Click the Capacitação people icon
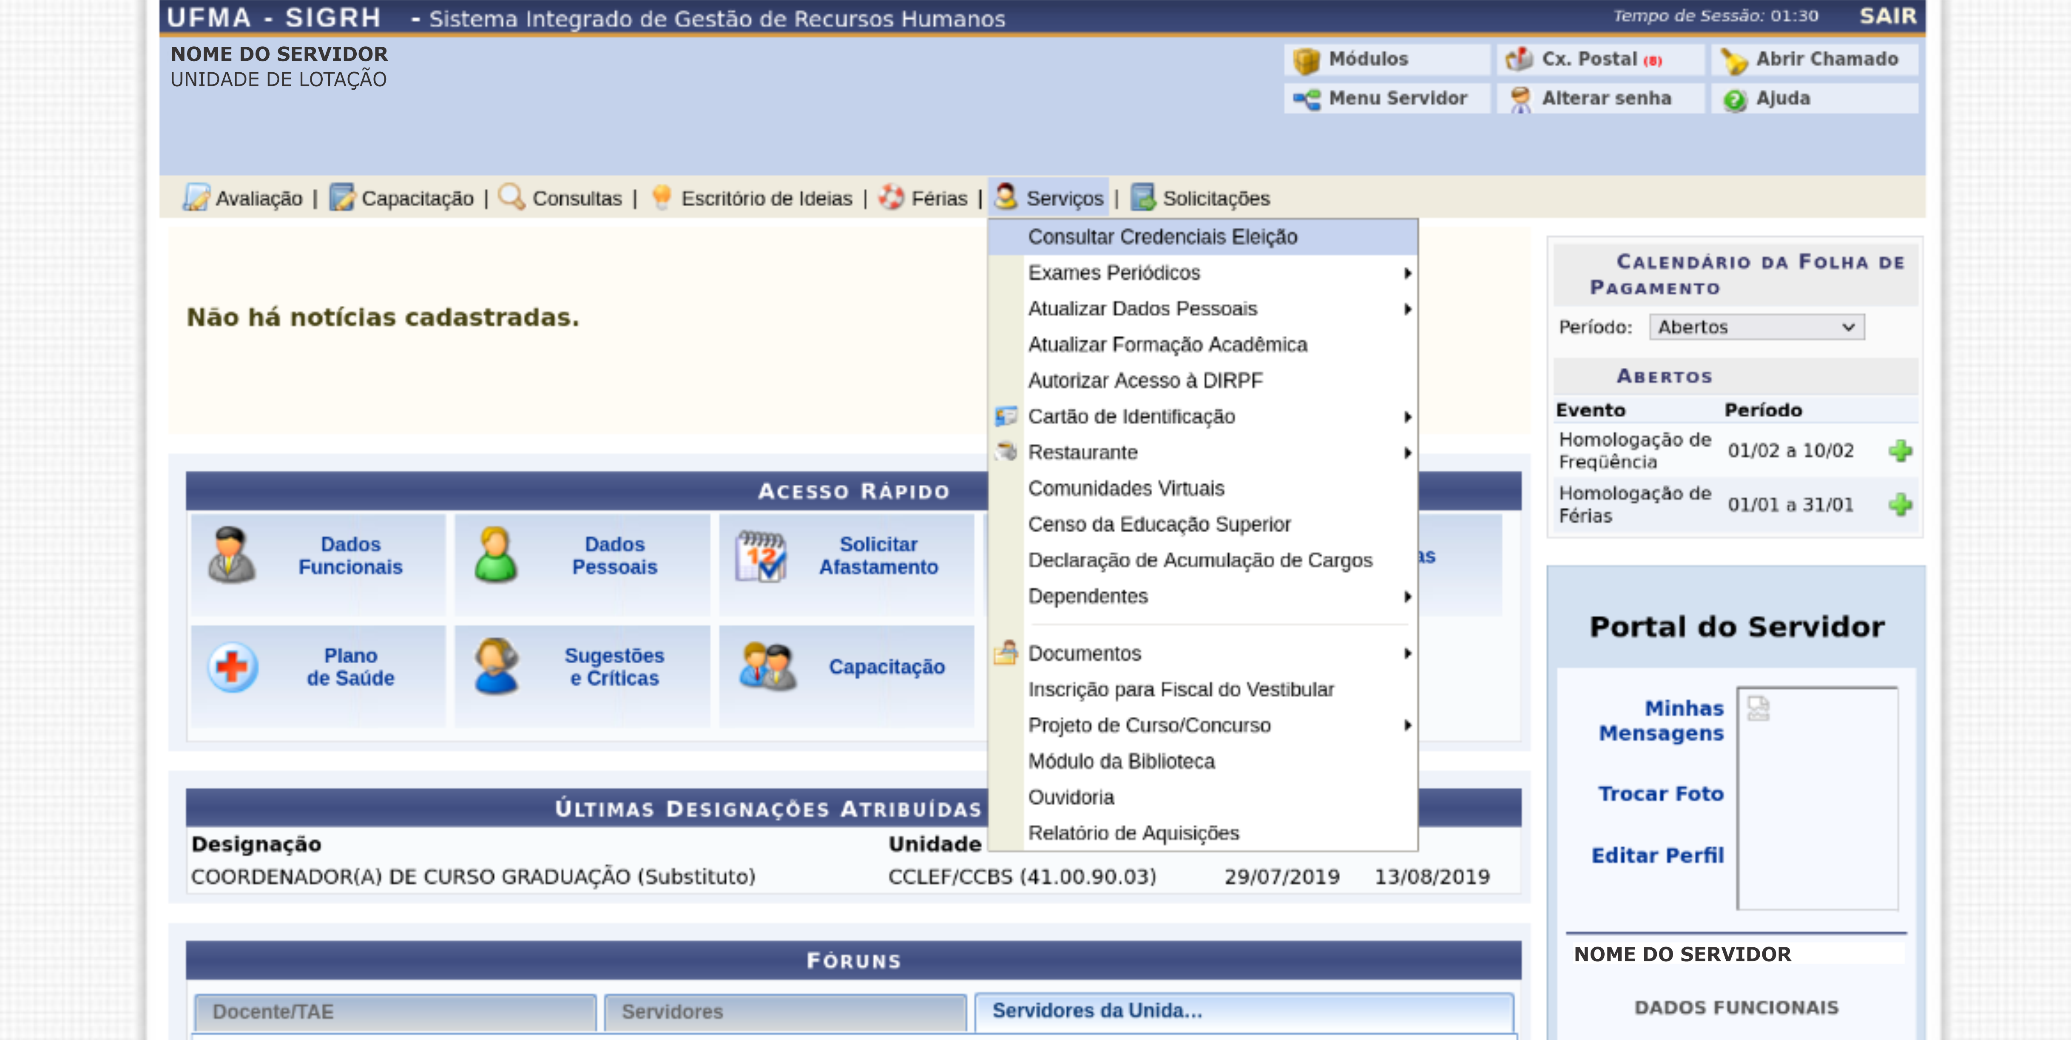Viewport: 2071px width, 1040px height. point(768,667)
